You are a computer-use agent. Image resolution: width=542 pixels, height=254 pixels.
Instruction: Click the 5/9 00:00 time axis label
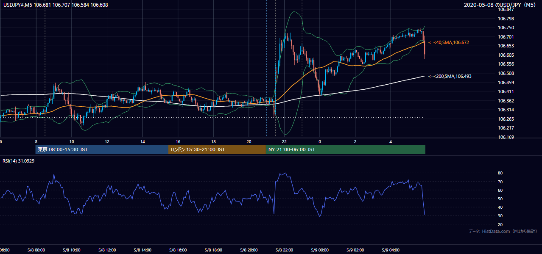point(320,250)
